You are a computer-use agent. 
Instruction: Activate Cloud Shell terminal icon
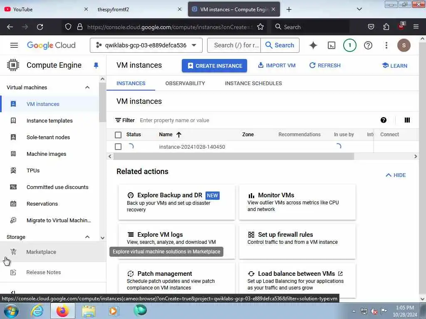click(332, 45)
